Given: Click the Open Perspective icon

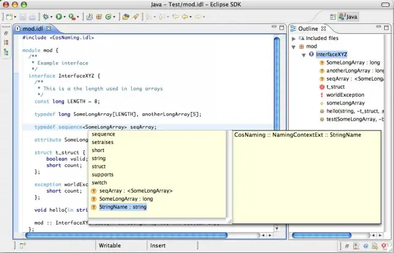Looking at the screenshot, I should (x=333, y=17).
